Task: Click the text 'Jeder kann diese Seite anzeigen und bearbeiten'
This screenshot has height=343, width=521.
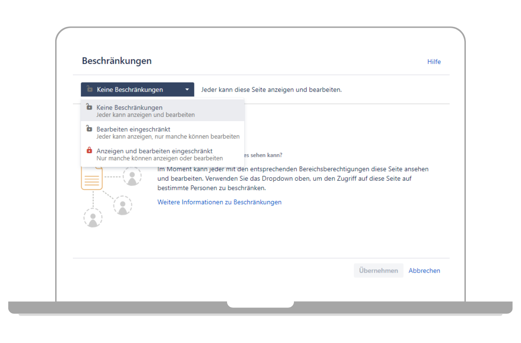Action: point(271,90)
